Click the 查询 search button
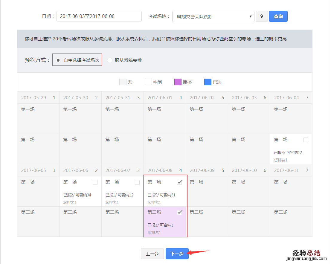 (x=278, y=16)
